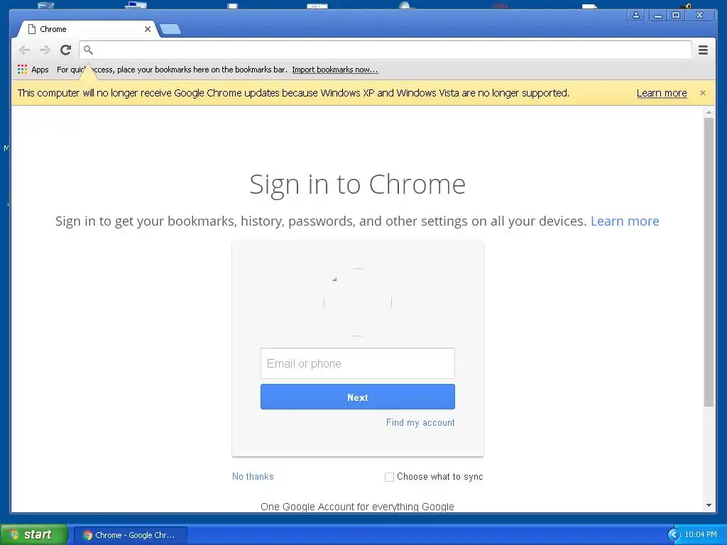The width and height of the screenshot is (727, 545).
Task: Check Choose what to sync
Action: click(x=390, y=477)
